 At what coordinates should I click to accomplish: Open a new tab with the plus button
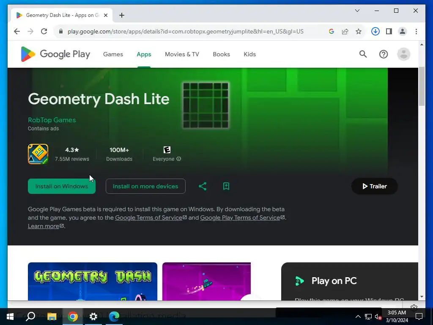[x=122, y=15]
